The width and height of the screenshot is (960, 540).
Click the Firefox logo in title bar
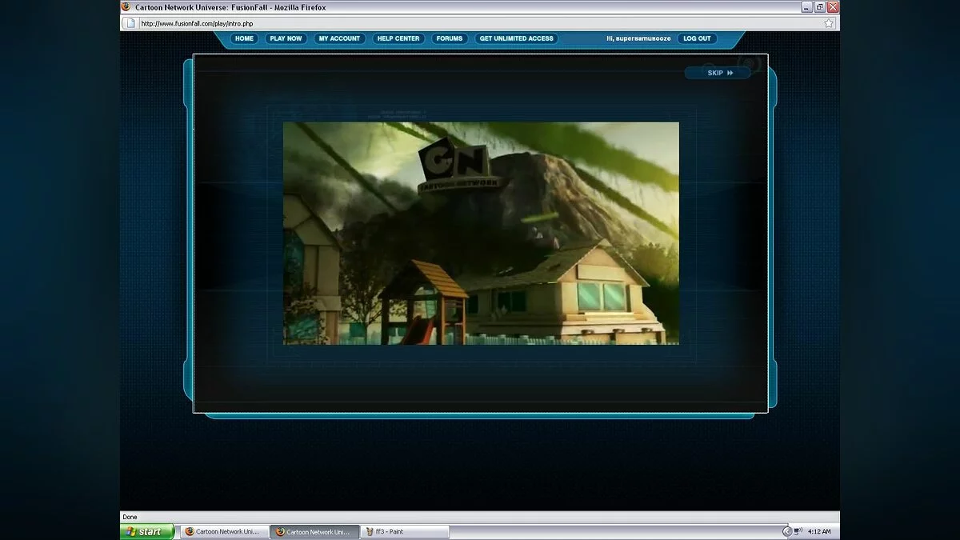pyautogui.click(x=126, y=6)
